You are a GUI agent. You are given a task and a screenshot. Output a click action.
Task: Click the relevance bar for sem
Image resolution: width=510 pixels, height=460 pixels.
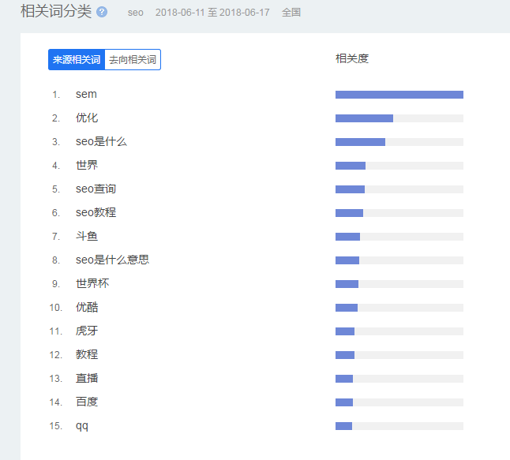click(399, 95)
